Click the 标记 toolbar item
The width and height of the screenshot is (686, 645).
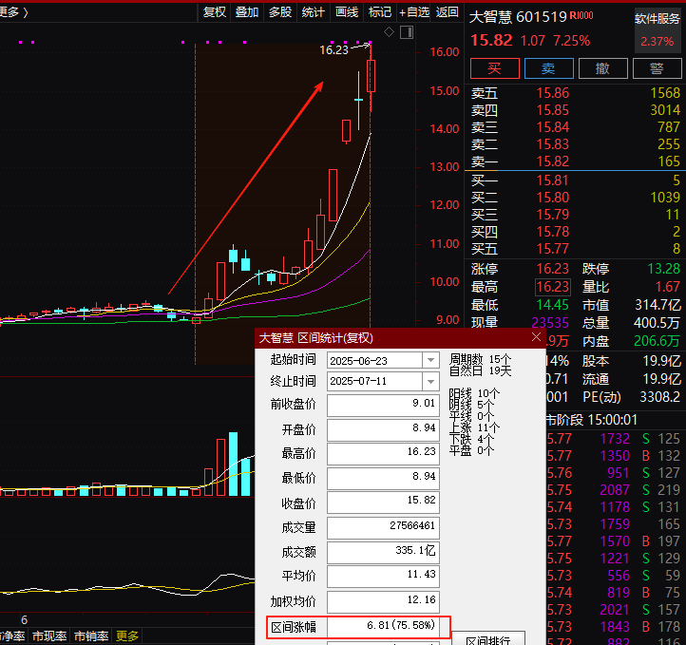pos(379,12)
